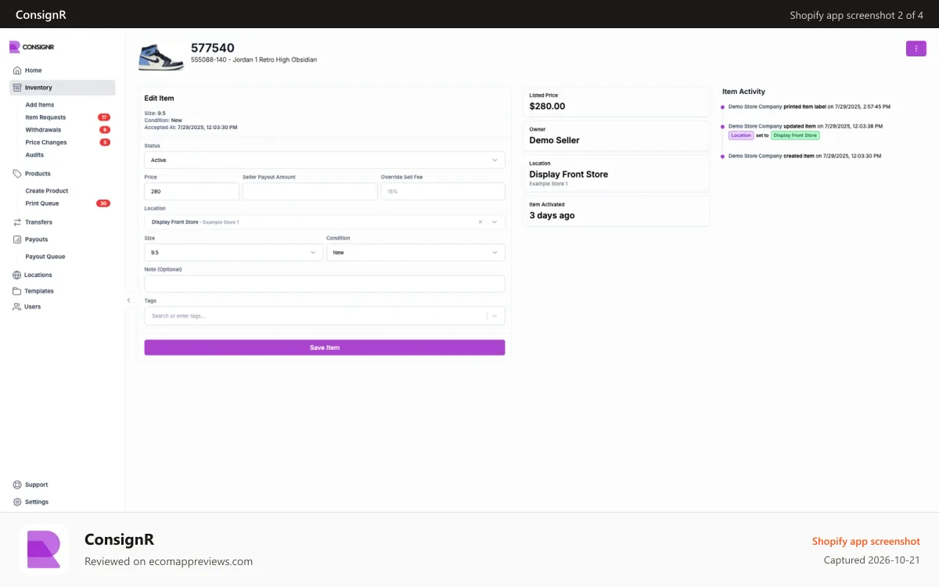The width and height of the screenshot is (939, 587).
Task: Click the Price Changes count badge
Action: coord(105,142)
